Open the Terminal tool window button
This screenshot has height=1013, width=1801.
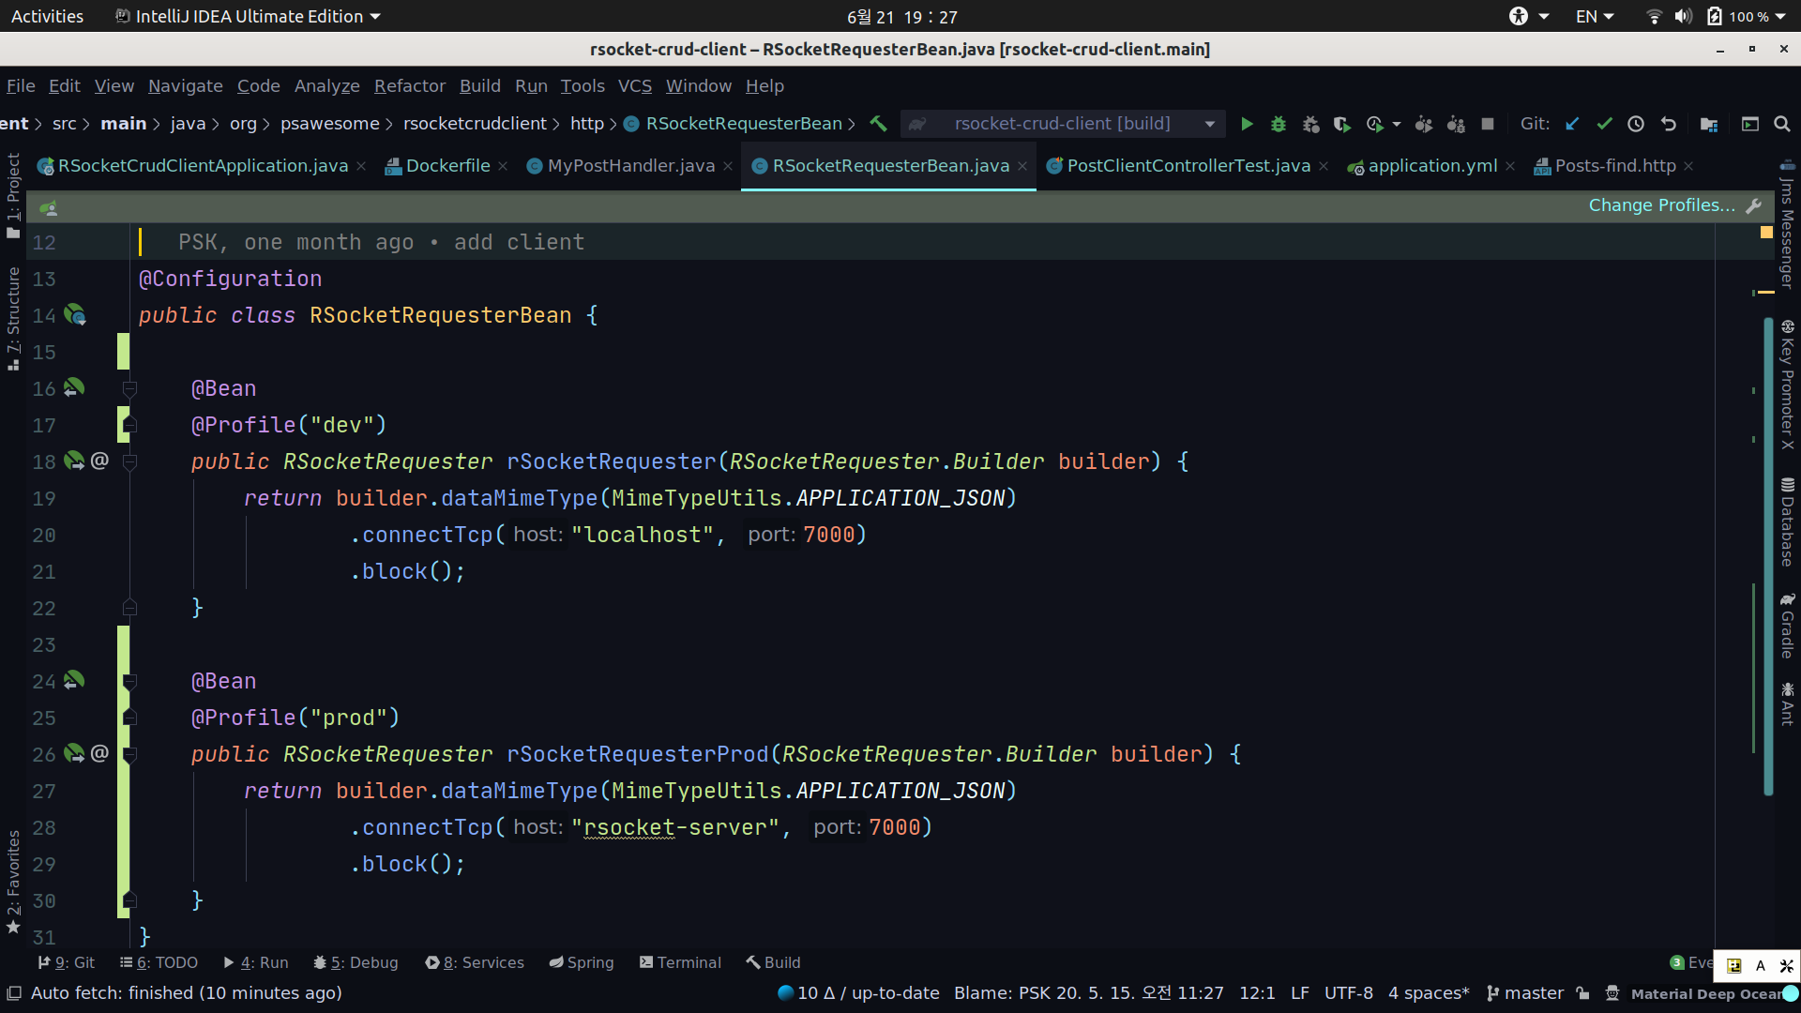[680, 962]
